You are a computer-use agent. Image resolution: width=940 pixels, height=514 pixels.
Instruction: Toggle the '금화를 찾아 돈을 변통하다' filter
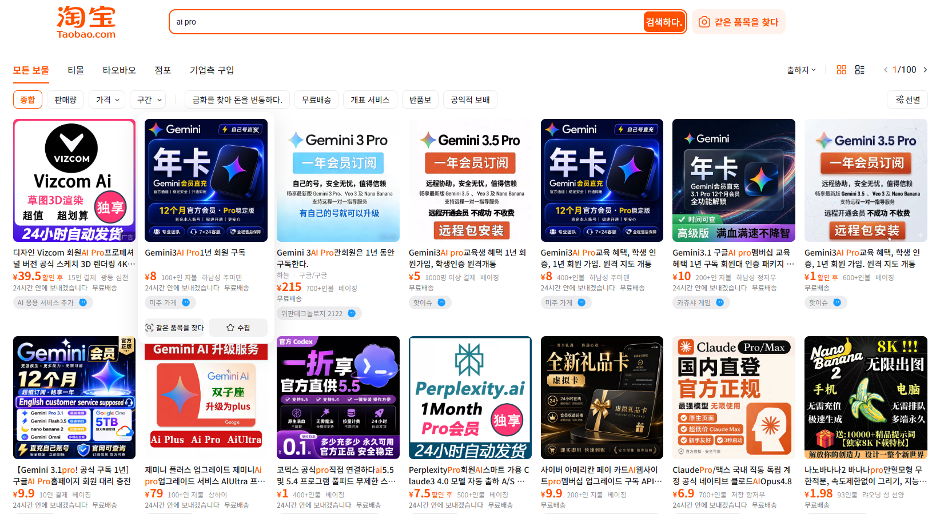tap(237, 99)
